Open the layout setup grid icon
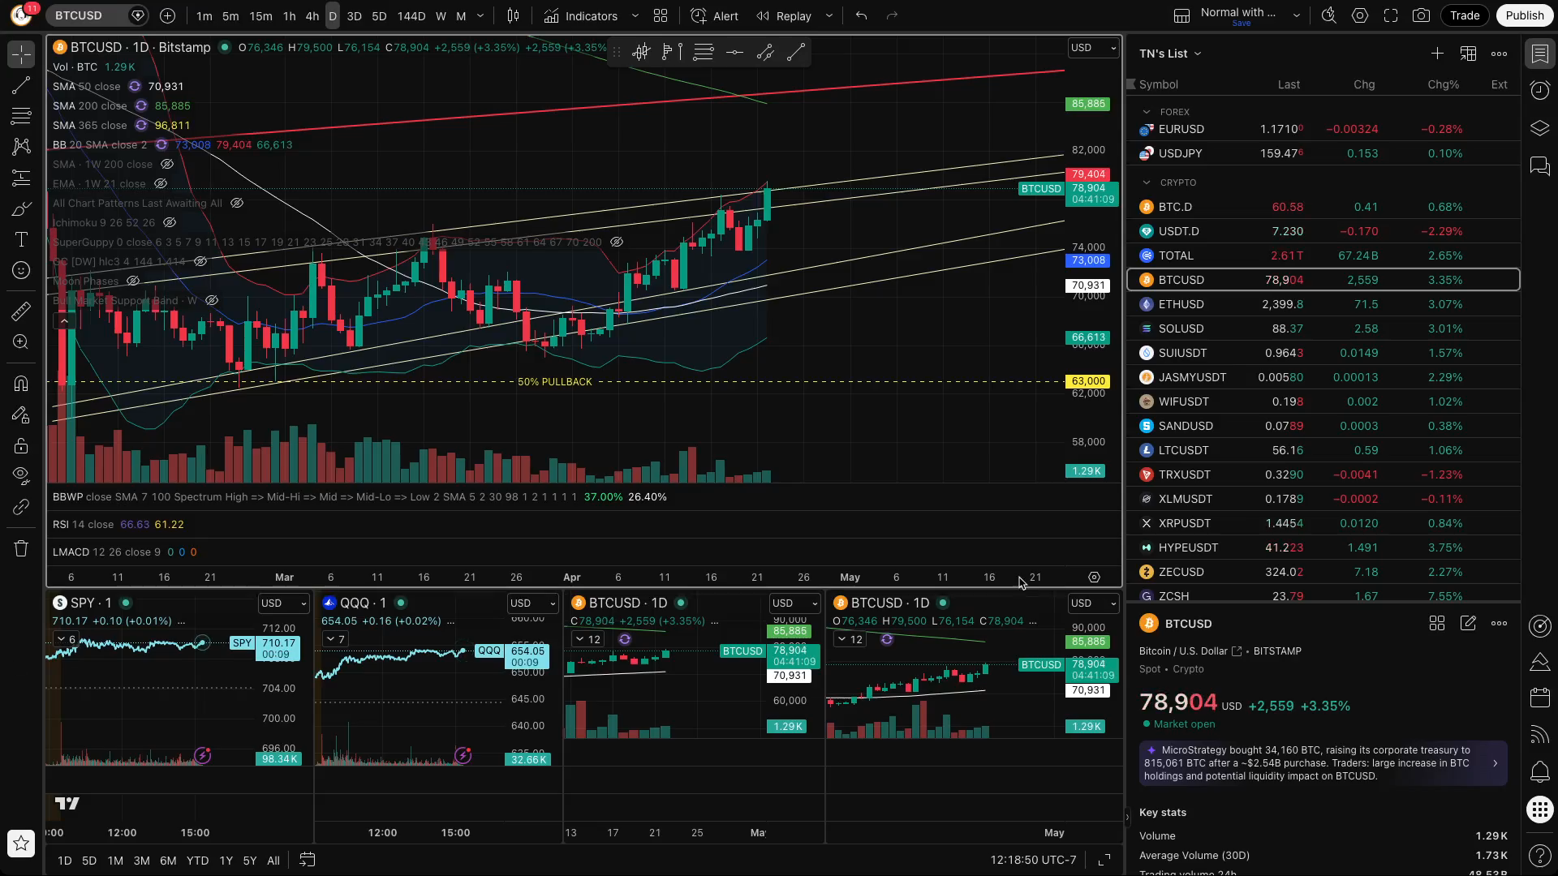This screenshot has width=1558, height=876. [x=661, y=15]
